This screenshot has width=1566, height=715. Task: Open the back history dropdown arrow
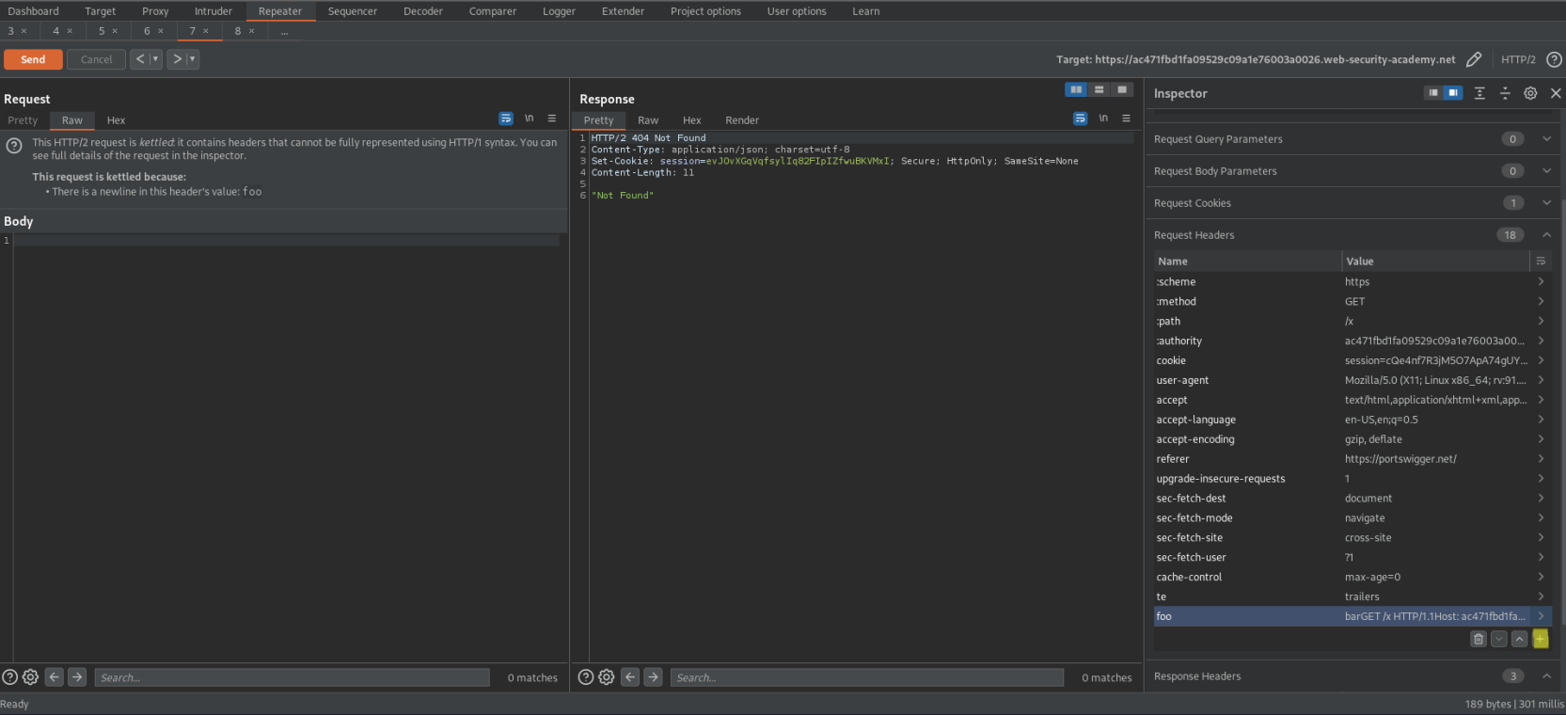tap(156, 59)
